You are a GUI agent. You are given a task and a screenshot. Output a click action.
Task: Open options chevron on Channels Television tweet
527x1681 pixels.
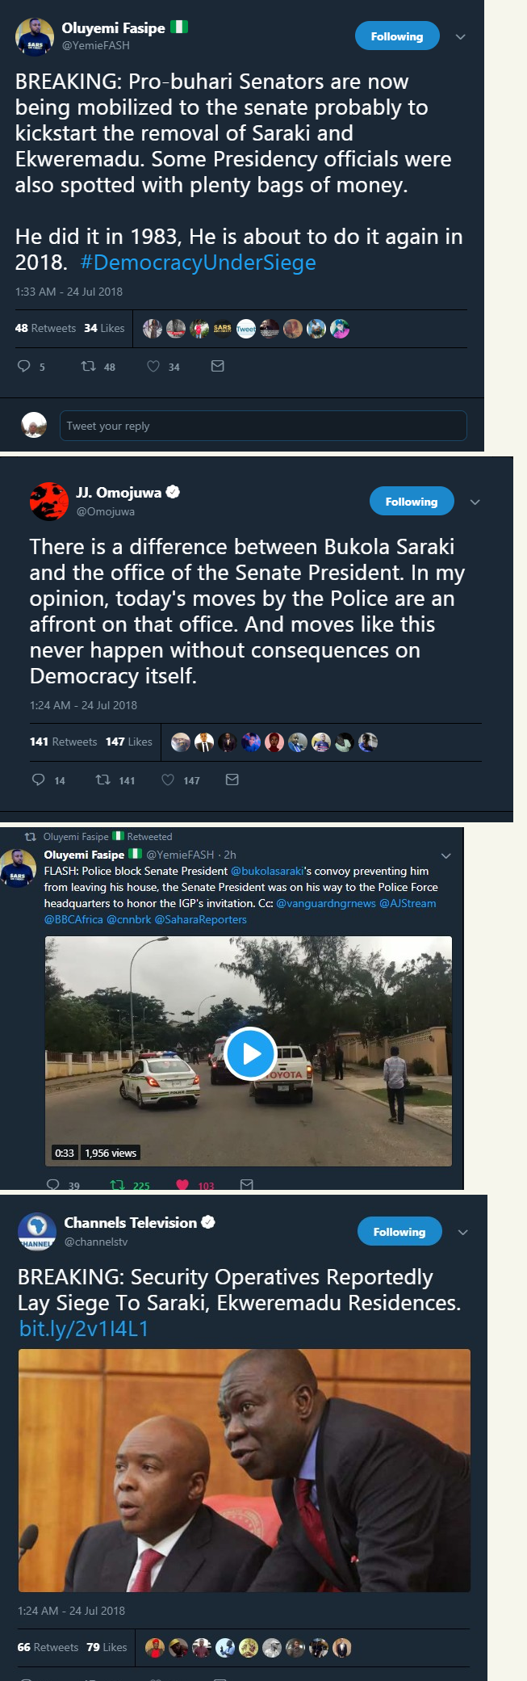tap(463, 1233)
